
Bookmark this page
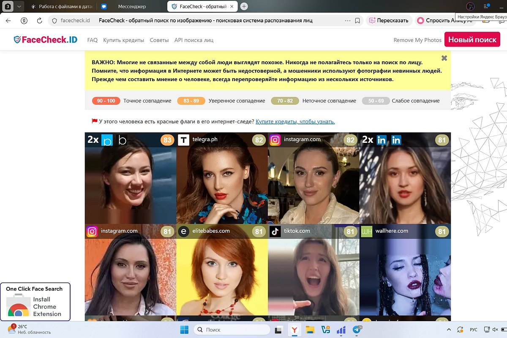pyautogui.click(x=357, y=20)
